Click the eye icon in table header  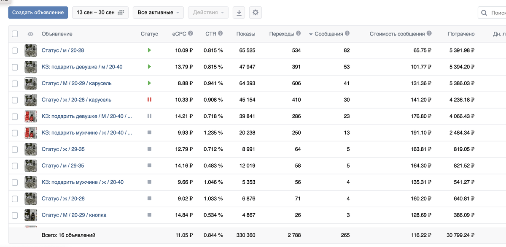click(30, 34)
